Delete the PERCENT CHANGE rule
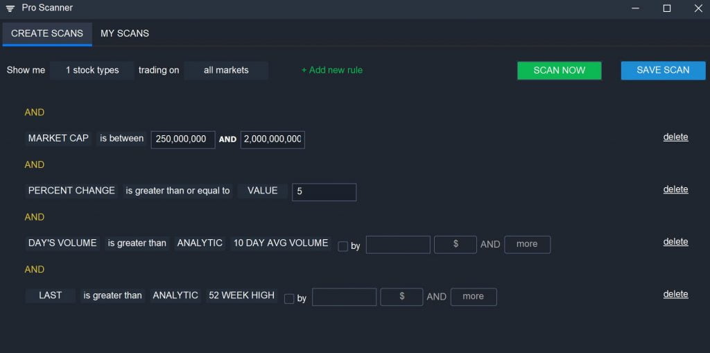This screenshot has height=353, width=710. [675, 189]
